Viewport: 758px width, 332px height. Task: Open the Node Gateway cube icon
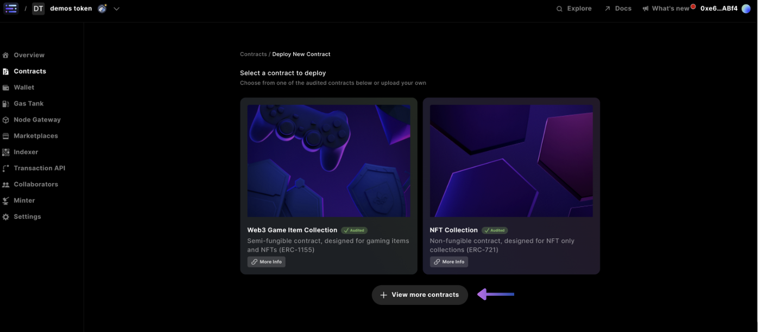[5, 120]
